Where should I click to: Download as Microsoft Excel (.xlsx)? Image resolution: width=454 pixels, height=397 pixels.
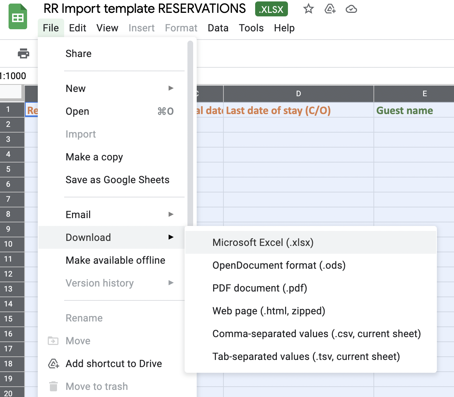[311, 242]
